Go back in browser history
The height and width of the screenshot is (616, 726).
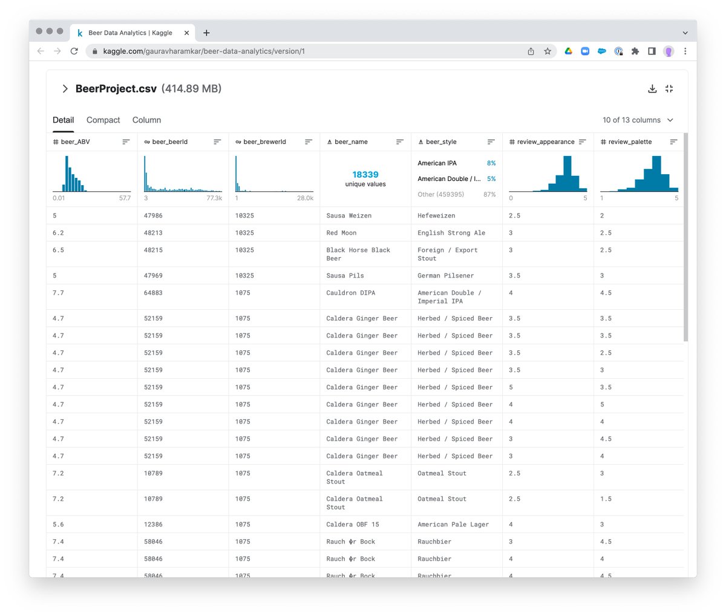41,51
